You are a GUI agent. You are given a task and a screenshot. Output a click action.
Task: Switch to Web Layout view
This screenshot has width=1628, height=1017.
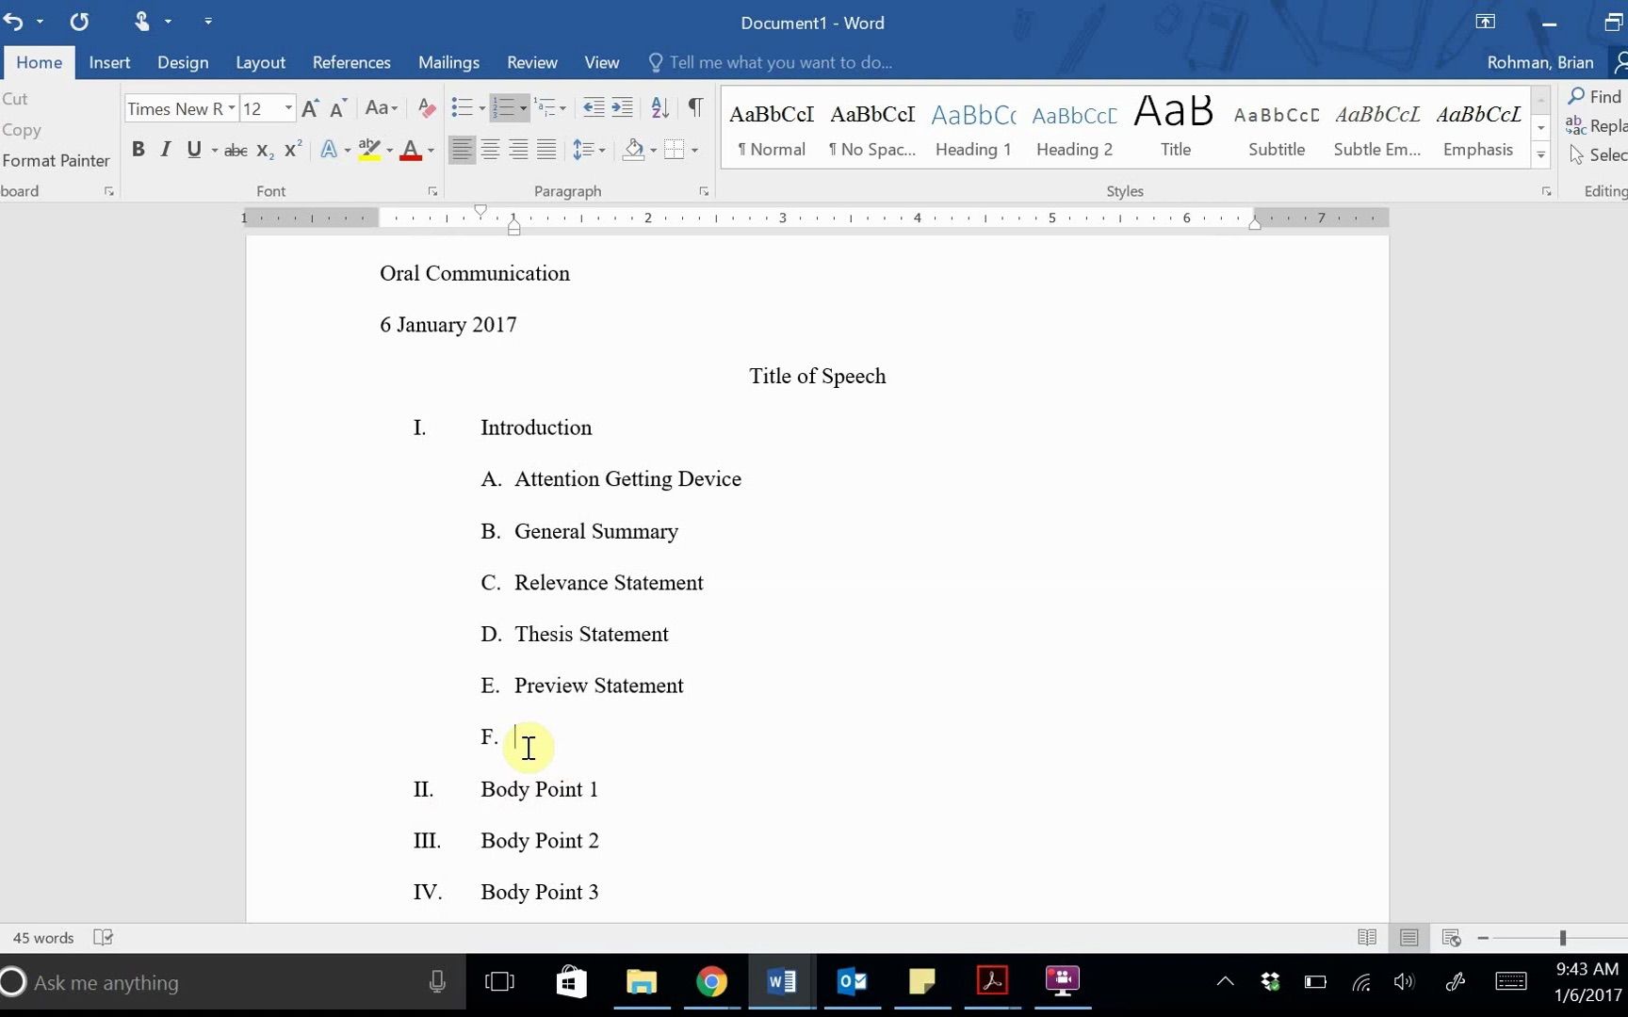[1451, 938]
